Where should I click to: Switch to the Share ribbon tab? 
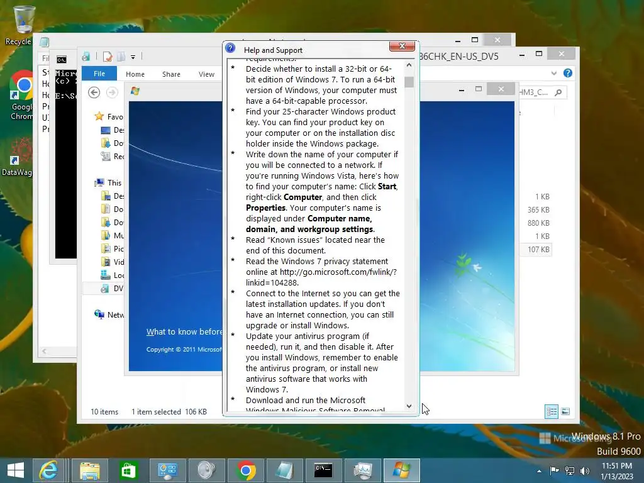[171, 74]
